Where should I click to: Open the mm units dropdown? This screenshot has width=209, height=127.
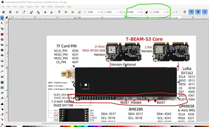[175, 12]
